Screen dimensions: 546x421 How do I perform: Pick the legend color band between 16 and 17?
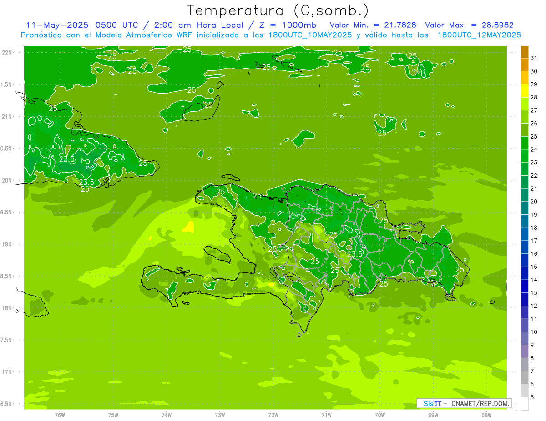point(525,247)
